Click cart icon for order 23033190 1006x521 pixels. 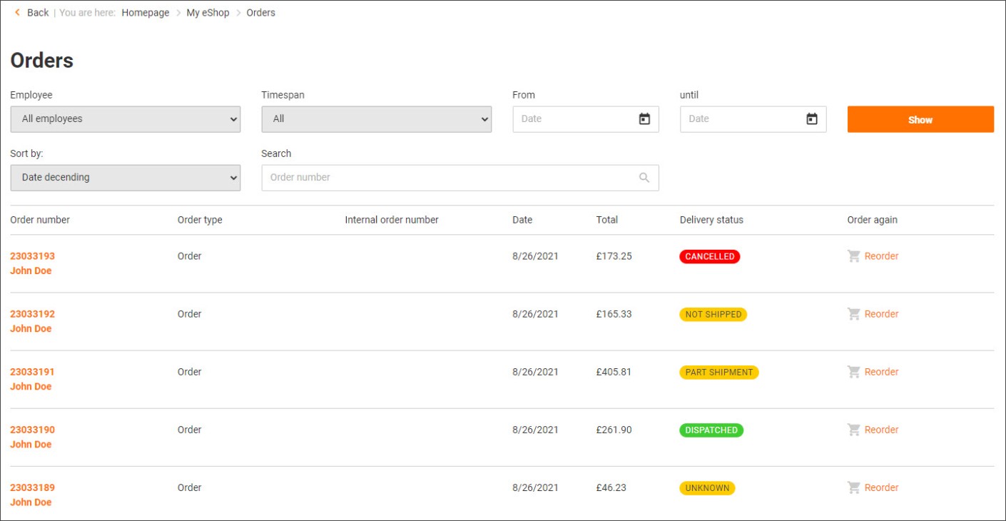[x=853, y=430]
